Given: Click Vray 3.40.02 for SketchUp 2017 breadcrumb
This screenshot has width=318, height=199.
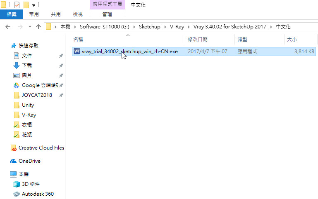Looking at the screenshot, I should click(230, 27).
